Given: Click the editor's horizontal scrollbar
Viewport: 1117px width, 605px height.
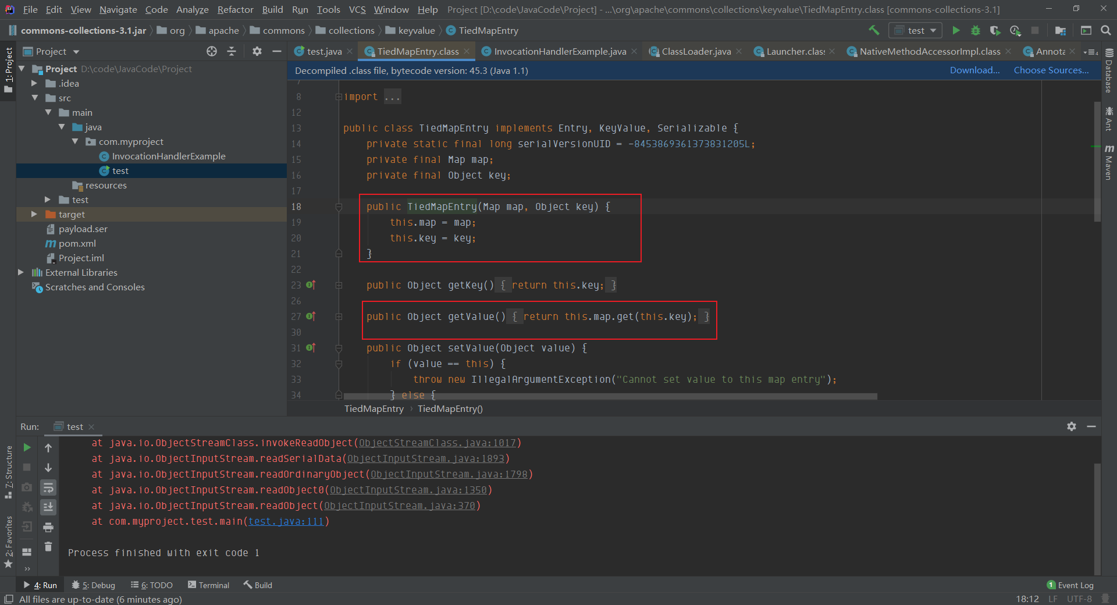Looking at the screenshot, I should (610, 396).
